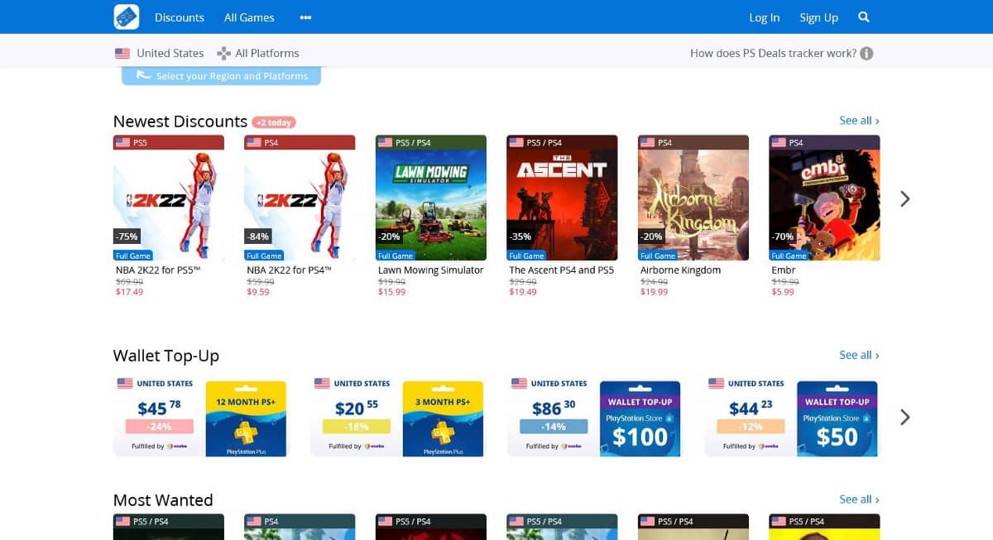The height and width of the screenshot is (540, 993).
Task: Open 12 Month PS+ card image
Action: coord(245,418)
